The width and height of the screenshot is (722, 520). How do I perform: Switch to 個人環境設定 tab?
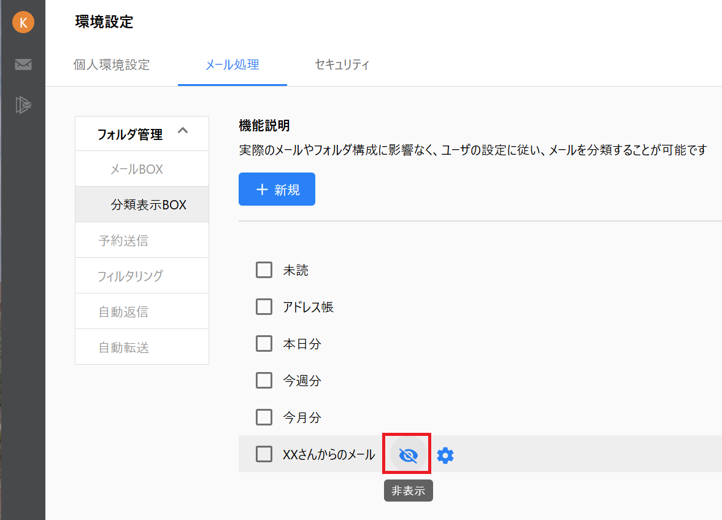tap(112, 64)
